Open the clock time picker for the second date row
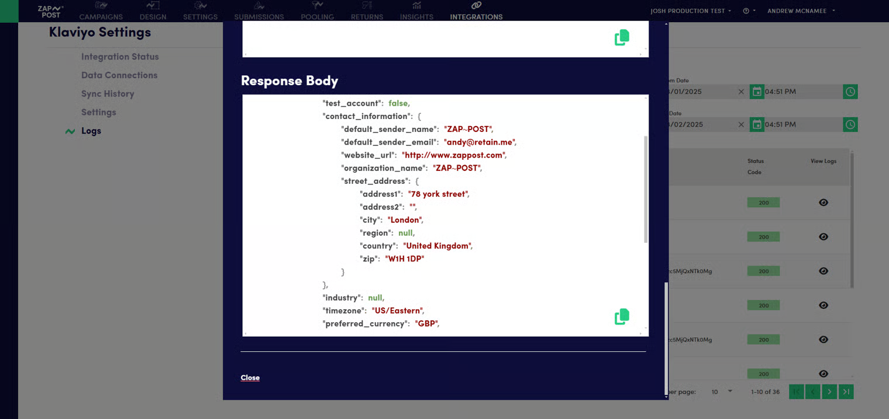Viewport: 889px width, 419px height. coord(850,124)
